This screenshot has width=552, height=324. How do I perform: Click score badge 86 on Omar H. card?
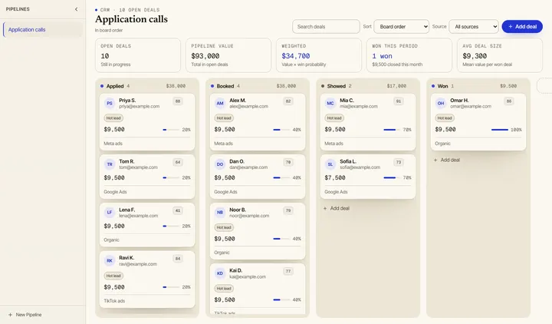pos(509,101)
